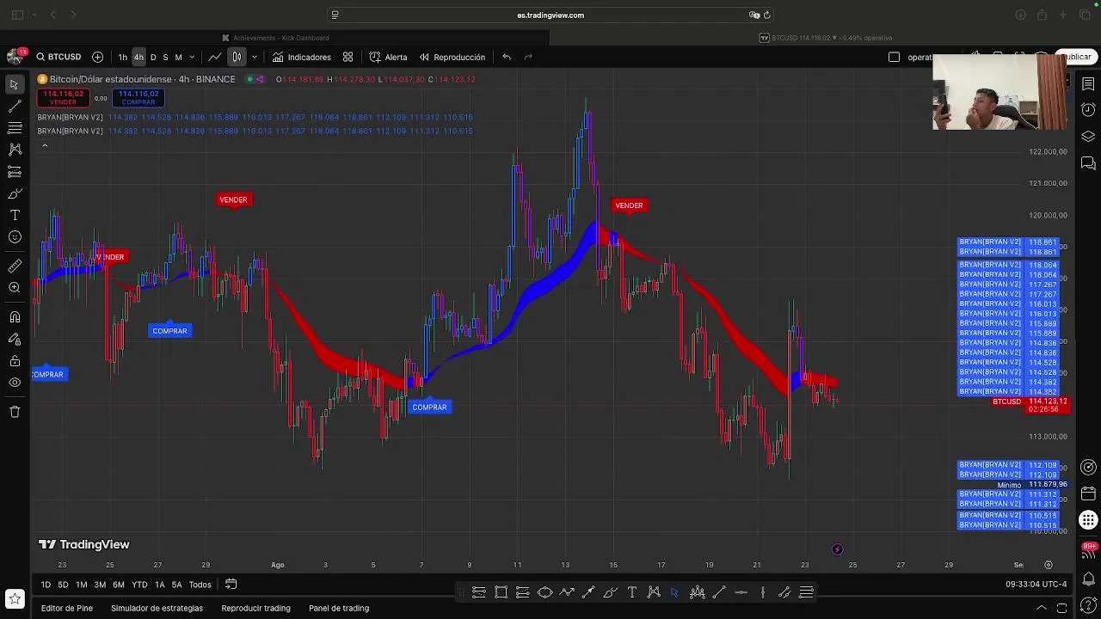Select the 3M date range
This screenshot has width=1101, height=619.
100,585
